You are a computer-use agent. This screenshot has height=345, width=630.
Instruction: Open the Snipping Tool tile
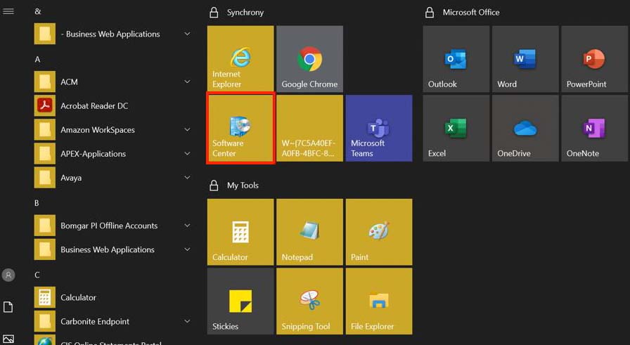(309, 301)
